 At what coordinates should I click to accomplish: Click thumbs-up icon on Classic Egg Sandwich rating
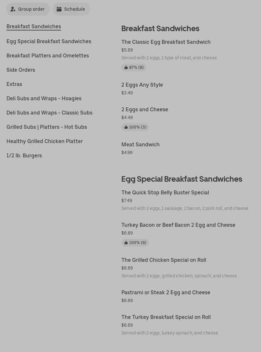click(126, 67)
